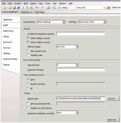121x123 pixels.
Task: Click the Browse button for output path
Action: point(113,99)
